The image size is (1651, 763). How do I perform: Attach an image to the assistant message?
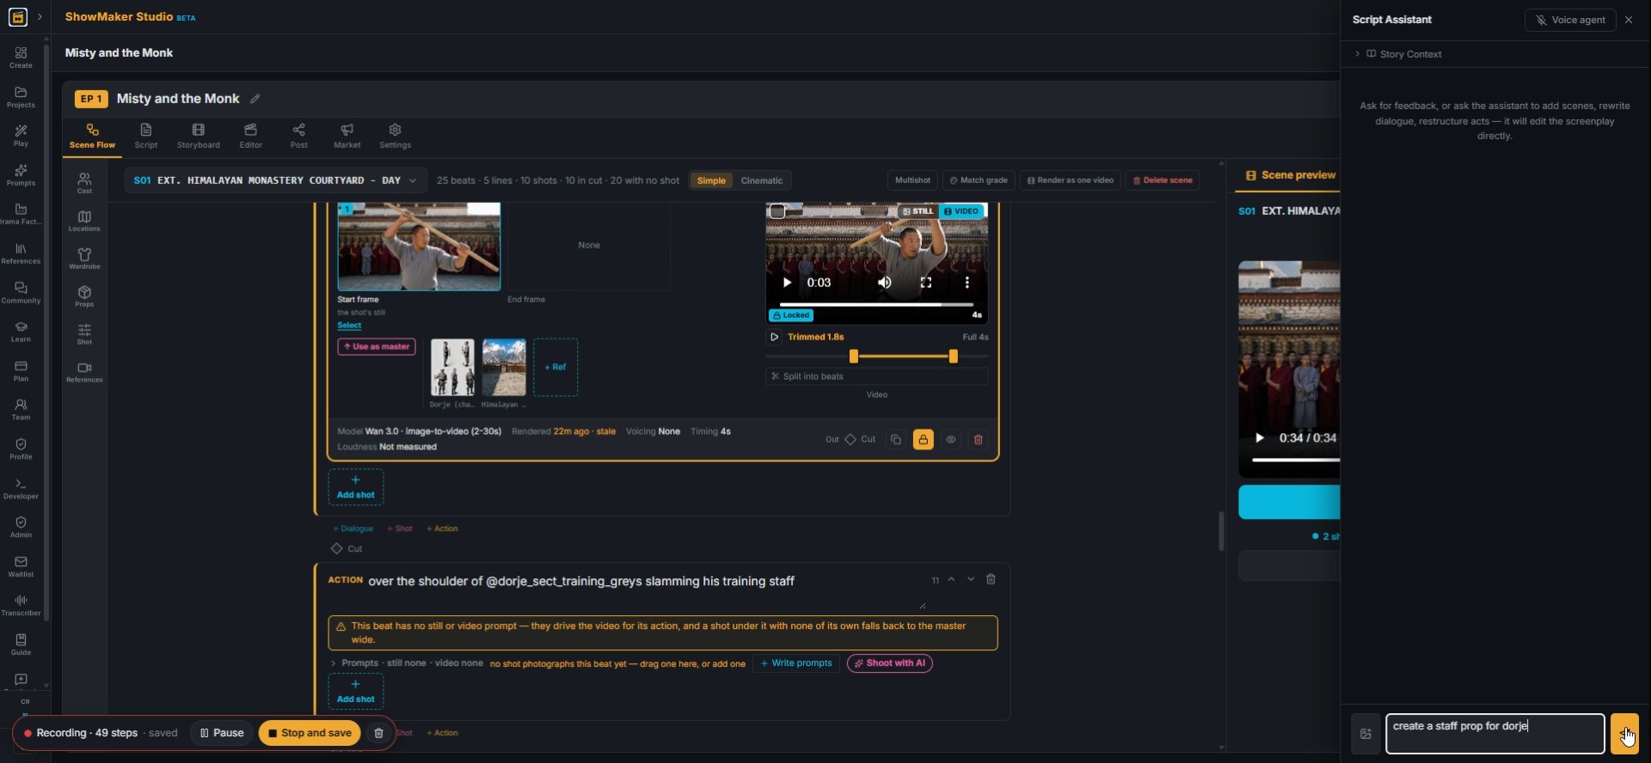pos(1366,734)
